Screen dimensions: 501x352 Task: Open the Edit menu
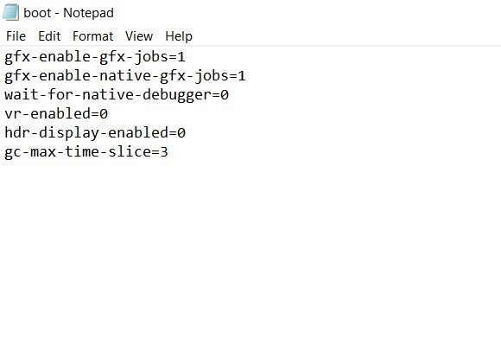pyautogui.click(x=49, y=36)
